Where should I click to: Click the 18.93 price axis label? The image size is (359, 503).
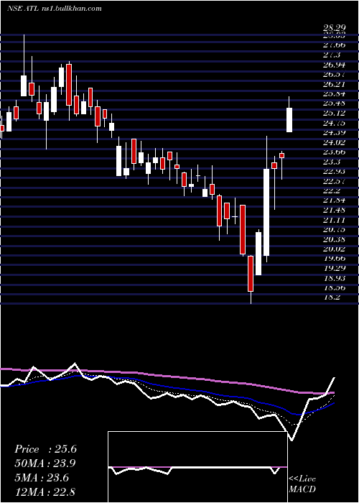(x=335, y=278)
